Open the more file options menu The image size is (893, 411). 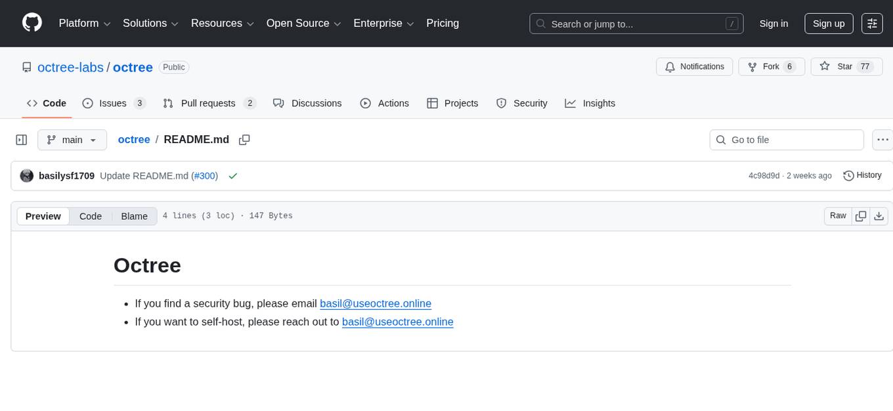[x=882, y=140]
